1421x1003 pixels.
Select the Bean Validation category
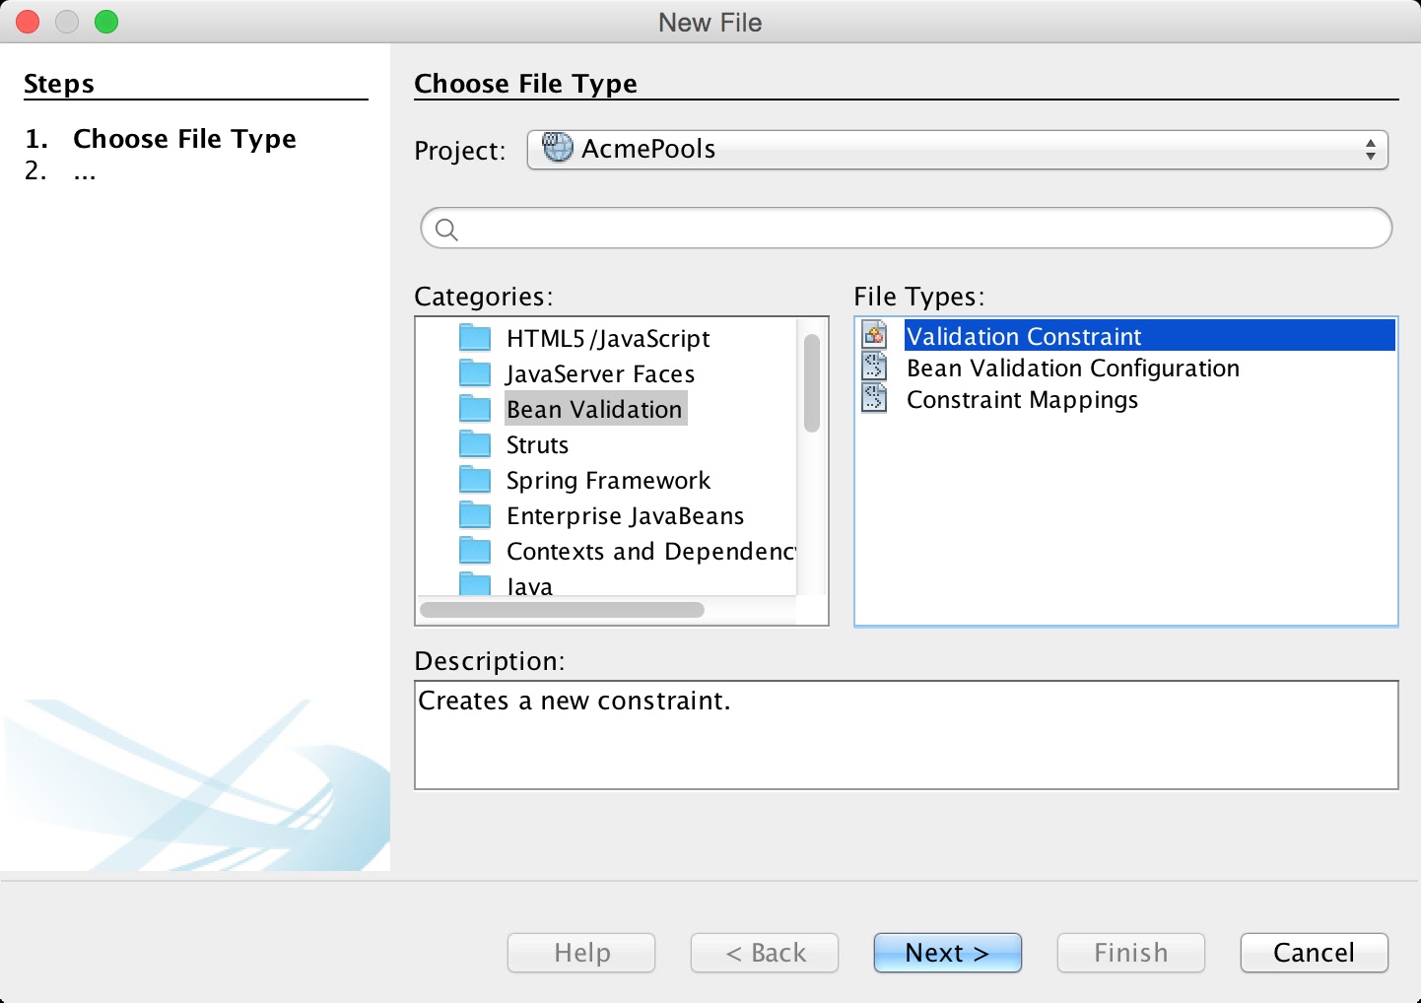click(594, 410)
